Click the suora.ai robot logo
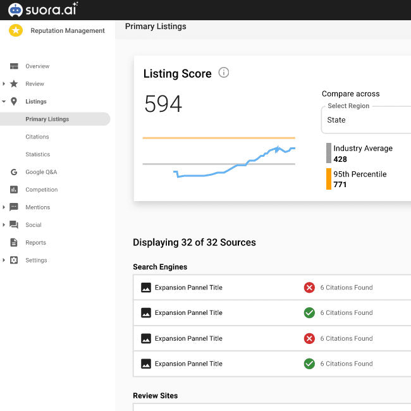 pyautogui.click(x=15, y=9)
